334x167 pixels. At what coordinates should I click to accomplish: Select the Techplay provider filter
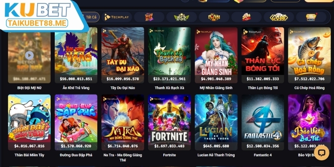point(117,17)
